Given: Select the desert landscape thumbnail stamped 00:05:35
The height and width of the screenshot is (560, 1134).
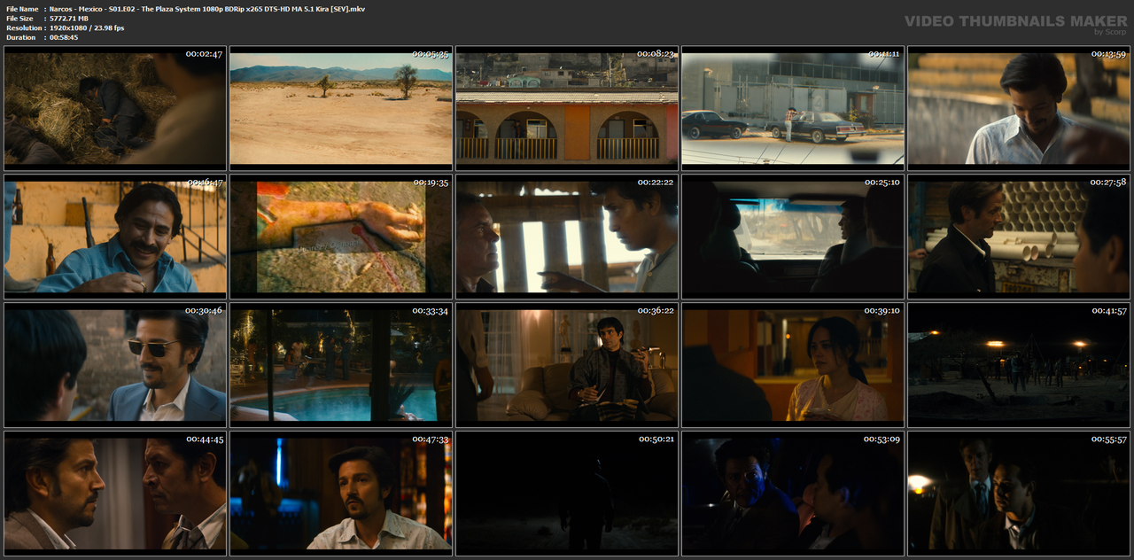Looking at the screenshot, I should tap(341, 108).
